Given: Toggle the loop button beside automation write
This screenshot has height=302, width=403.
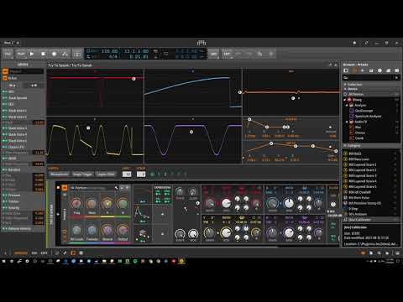Looking at the screenshot, I should (77, 54).
